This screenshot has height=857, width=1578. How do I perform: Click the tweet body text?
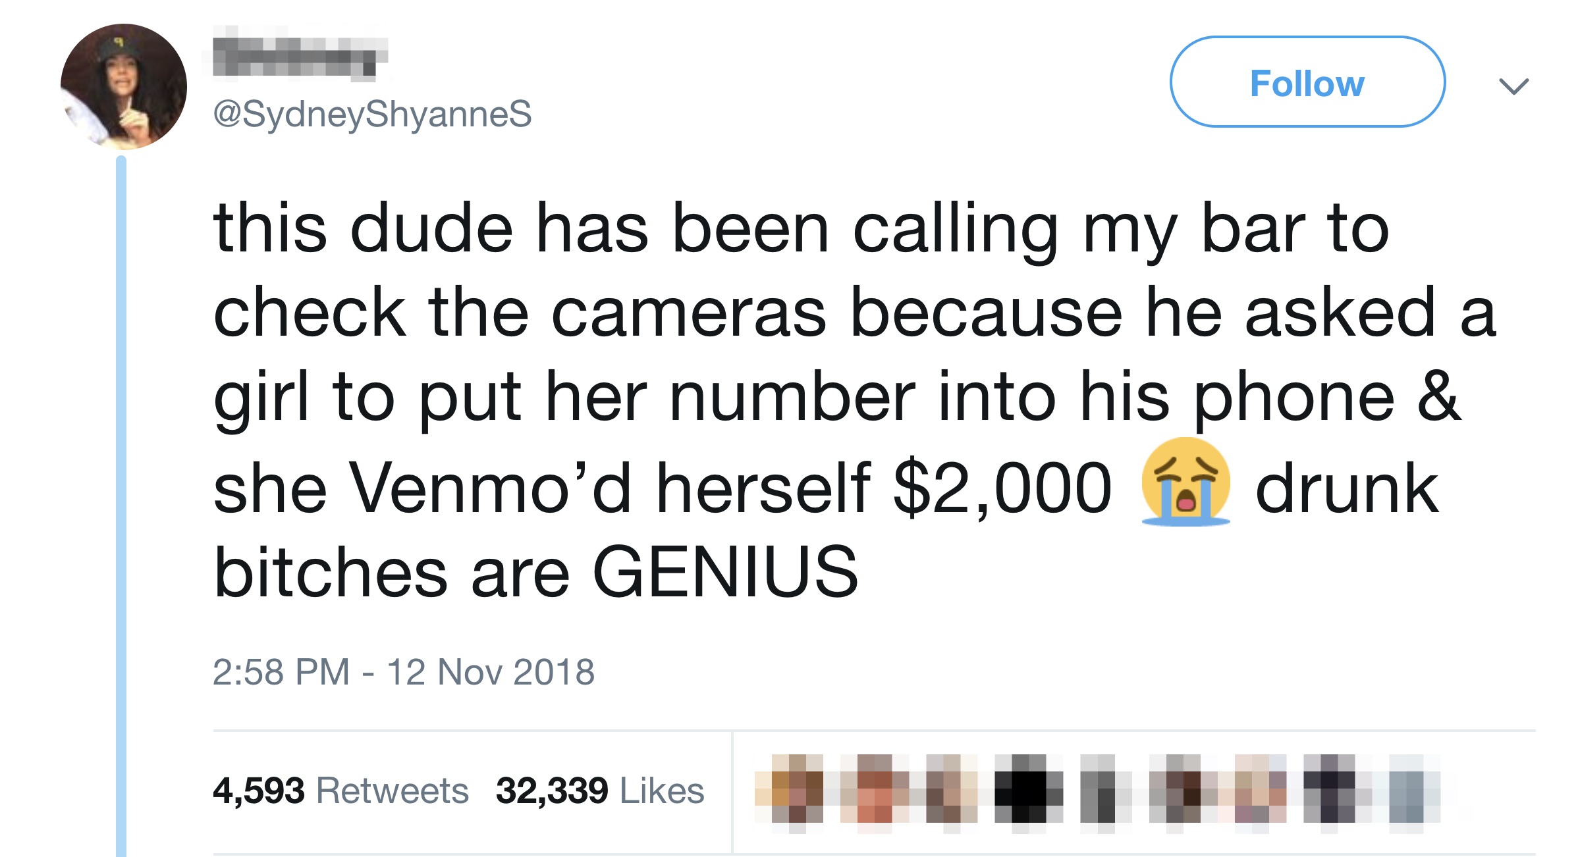point(855,398)
